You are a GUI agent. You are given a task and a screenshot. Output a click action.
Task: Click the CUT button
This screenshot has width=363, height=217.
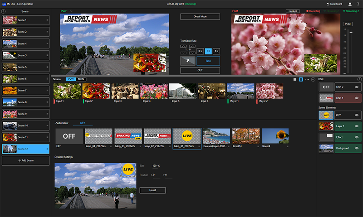coord(200,70)
